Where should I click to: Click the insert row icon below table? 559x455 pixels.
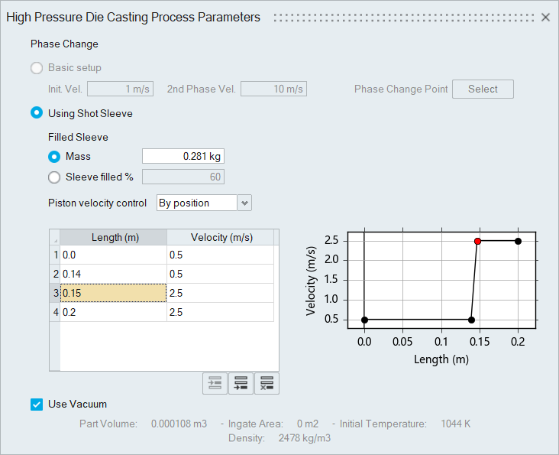[x=215, y=383]
